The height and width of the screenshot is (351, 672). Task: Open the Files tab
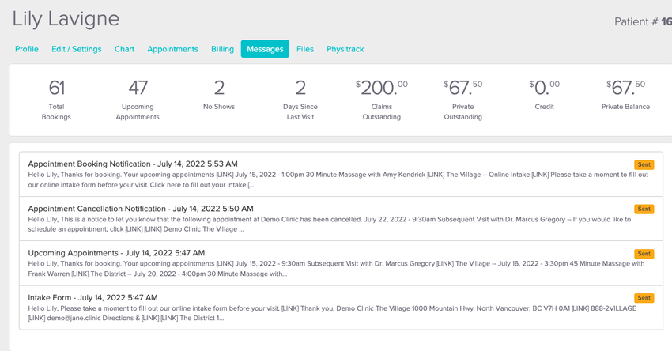[x=305, y=49]
